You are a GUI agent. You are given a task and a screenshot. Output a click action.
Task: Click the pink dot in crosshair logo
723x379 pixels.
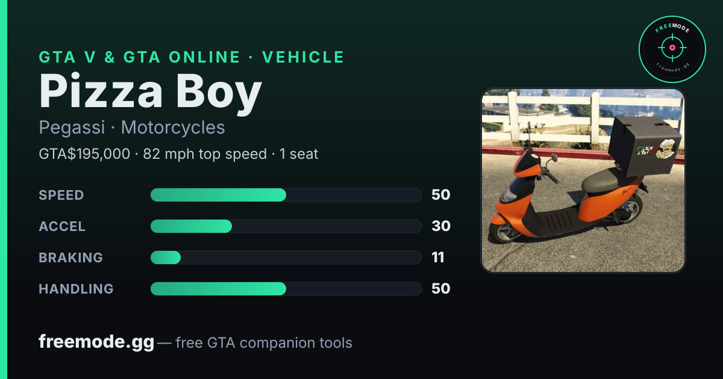click(x=672, y=47)
